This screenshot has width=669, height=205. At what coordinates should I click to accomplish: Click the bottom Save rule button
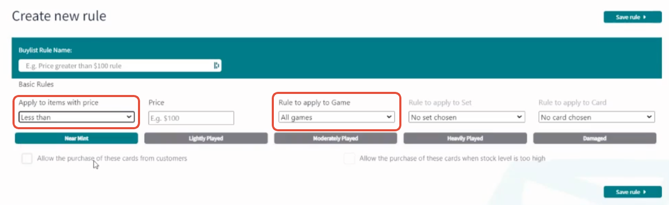[x=632, y=192]
